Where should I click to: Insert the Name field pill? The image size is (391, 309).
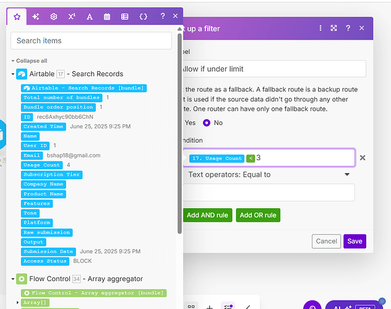click(x=30, y=136)
